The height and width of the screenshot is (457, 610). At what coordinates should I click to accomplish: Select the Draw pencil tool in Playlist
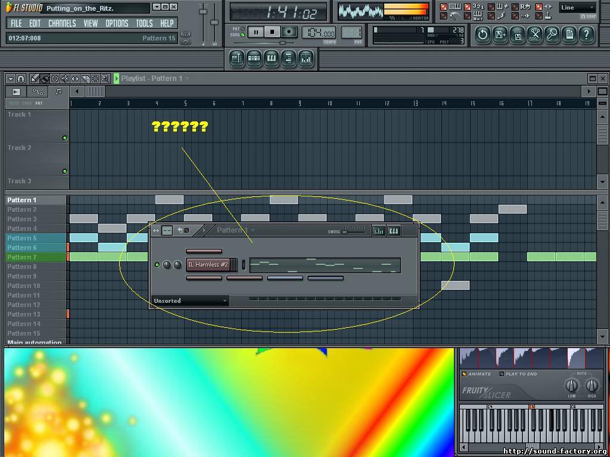[34, 79]
